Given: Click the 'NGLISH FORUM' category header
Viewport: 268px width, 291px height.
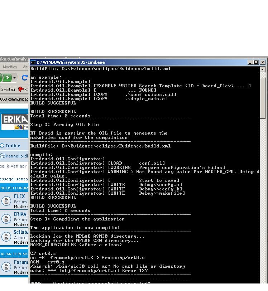Looking at the screenshot, I should 14,188.
